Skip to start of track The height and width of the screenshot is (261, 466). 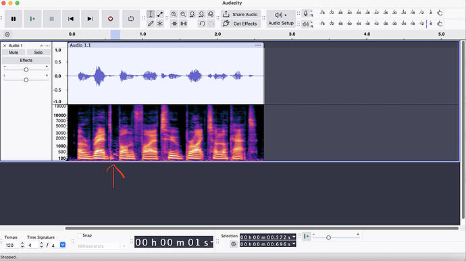click(71, 19)
